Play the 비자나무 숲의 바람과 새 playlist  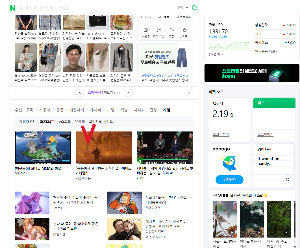(286, 232)
